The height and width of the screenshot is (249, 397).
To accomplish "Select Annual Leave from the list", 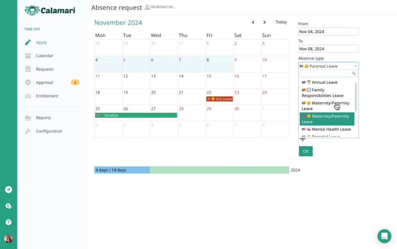I will (x=324, y=82).
